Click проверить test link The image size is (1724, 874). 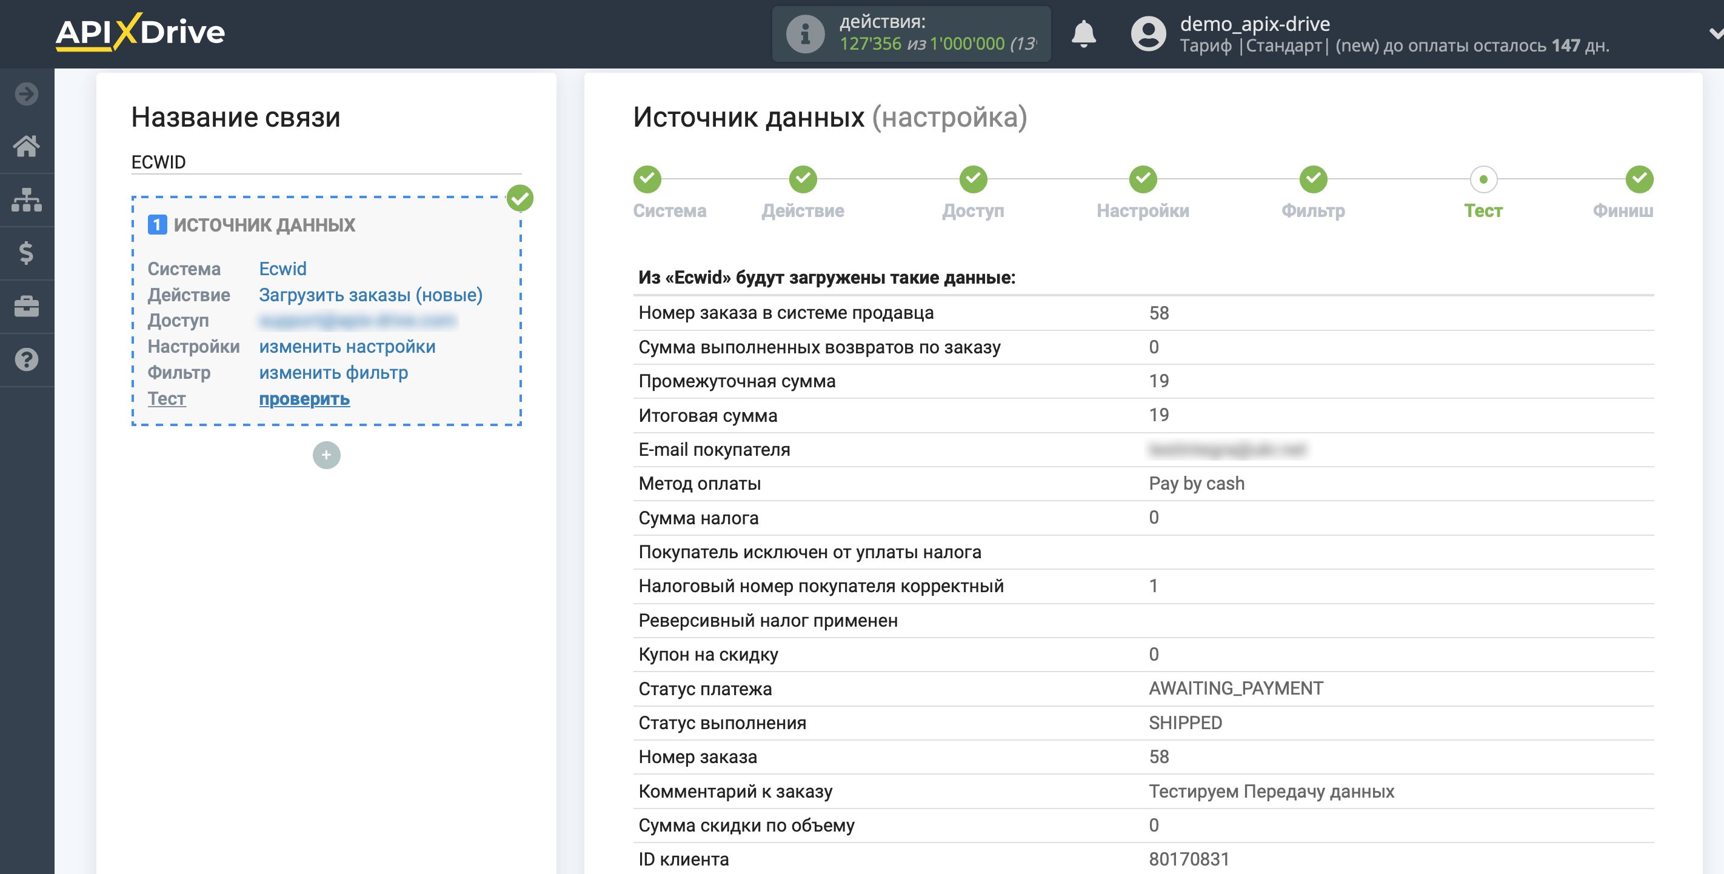tap(304, 399)
